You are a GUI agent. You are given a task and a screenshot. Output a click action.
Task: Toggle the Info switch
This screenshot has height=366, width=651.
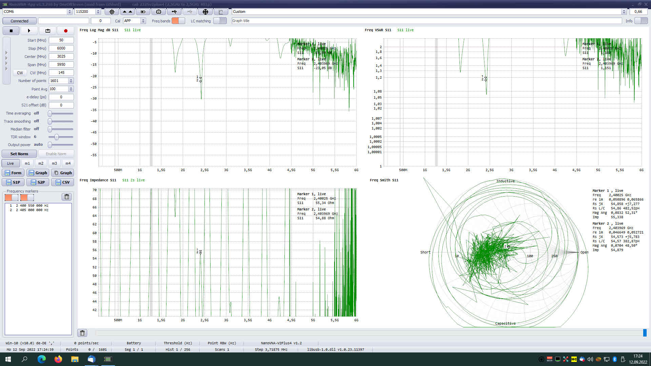click(640, 21)
